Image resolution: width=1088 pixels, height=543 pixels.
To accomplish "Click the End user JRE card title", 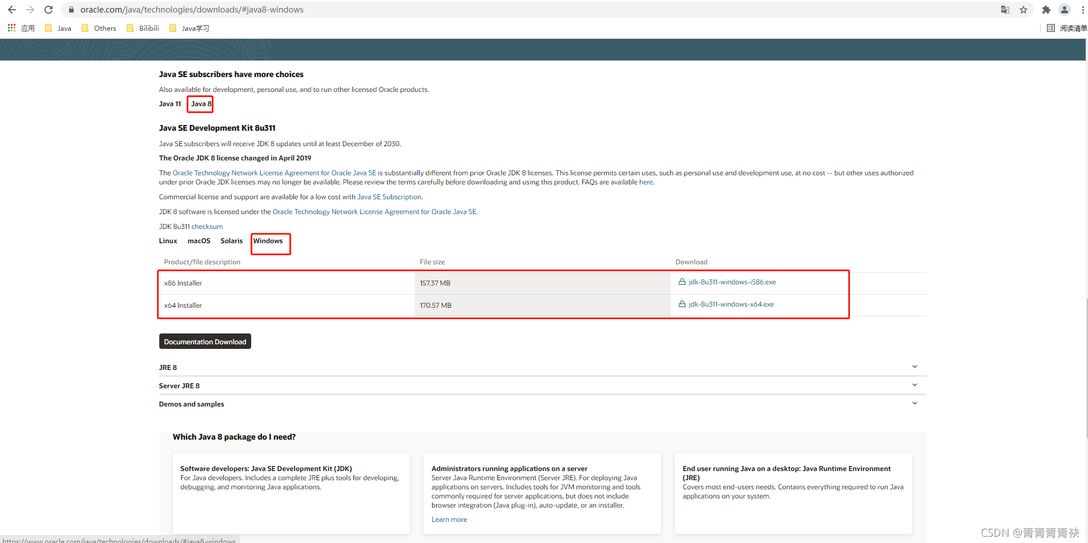I will pyautogui.click(x=787, y=473).
